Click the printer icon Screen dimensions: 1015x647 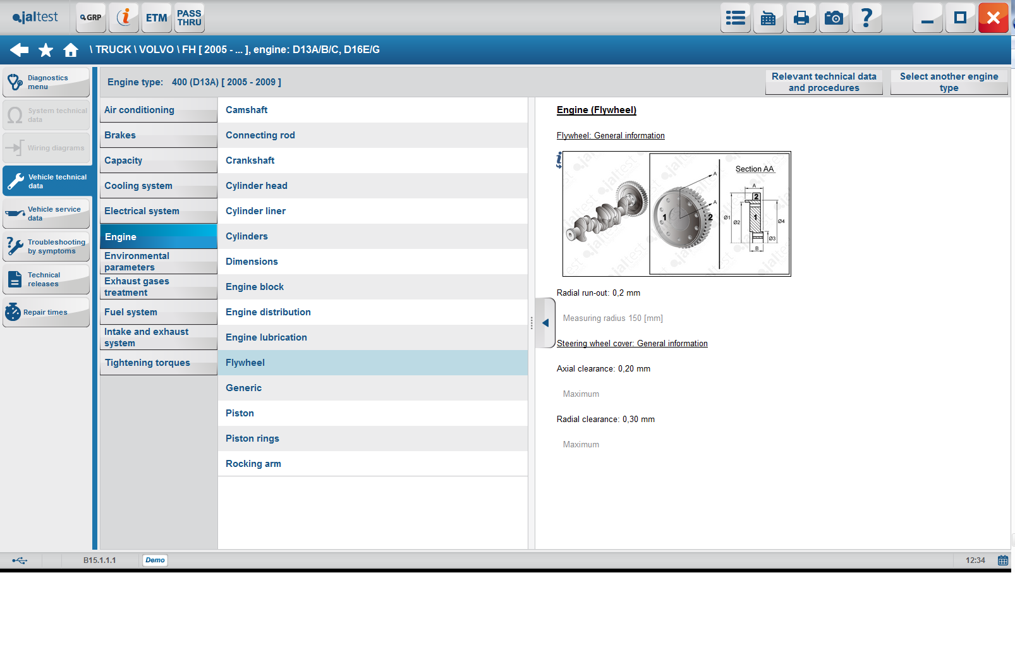801,18
